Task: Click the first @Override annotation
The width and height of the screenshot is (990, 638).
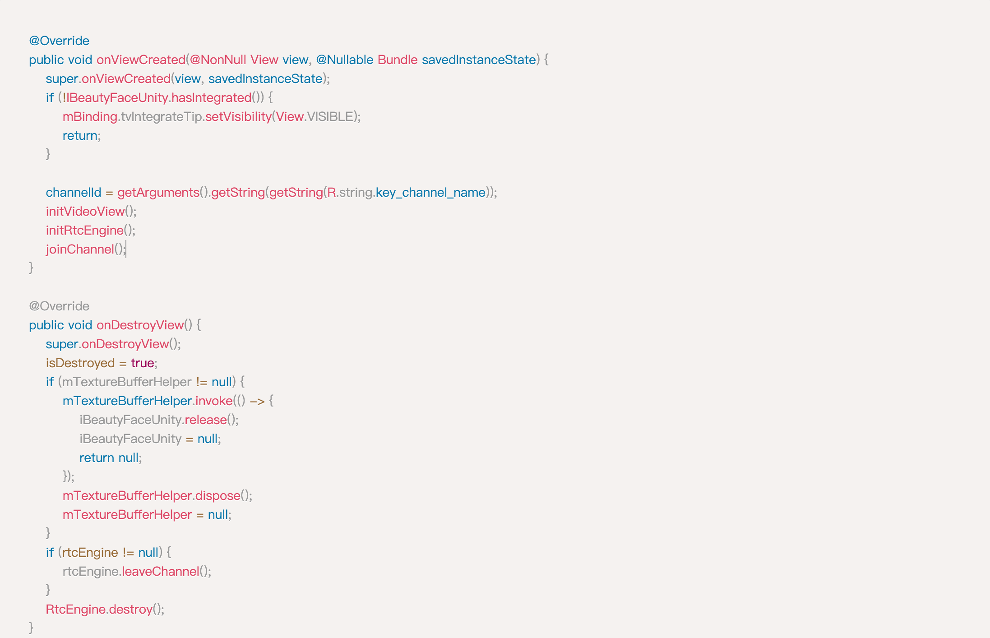Action: click(59, 41)
